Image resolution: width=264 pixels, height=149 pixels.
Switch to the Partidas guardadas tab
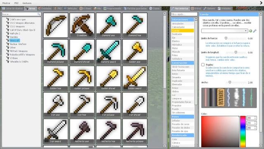click(x=136, y=8)
